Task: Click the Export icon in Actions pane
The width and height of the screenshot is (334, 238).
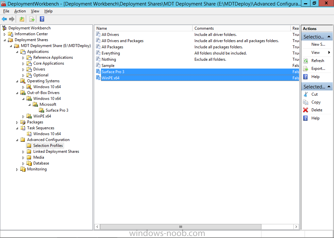Action: tap(306, 69)
